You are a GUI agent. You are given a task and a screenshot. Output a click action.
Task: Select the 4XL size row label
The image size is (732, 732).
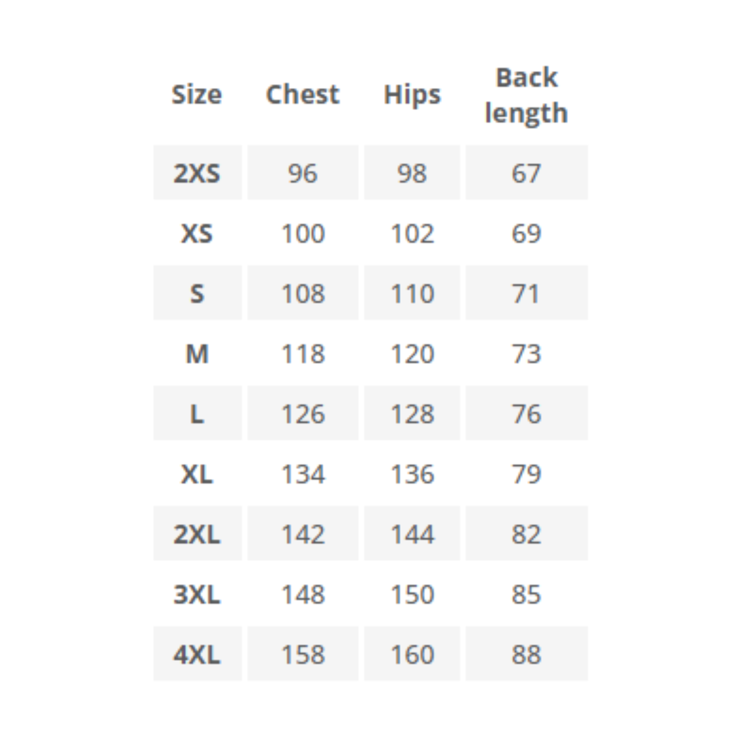click(197, 654)
